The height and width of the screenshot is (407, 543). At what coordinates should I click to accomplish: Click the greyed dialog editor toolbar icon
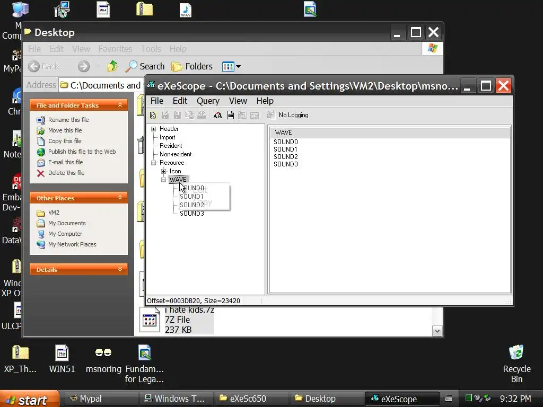[x=242, y=115]
